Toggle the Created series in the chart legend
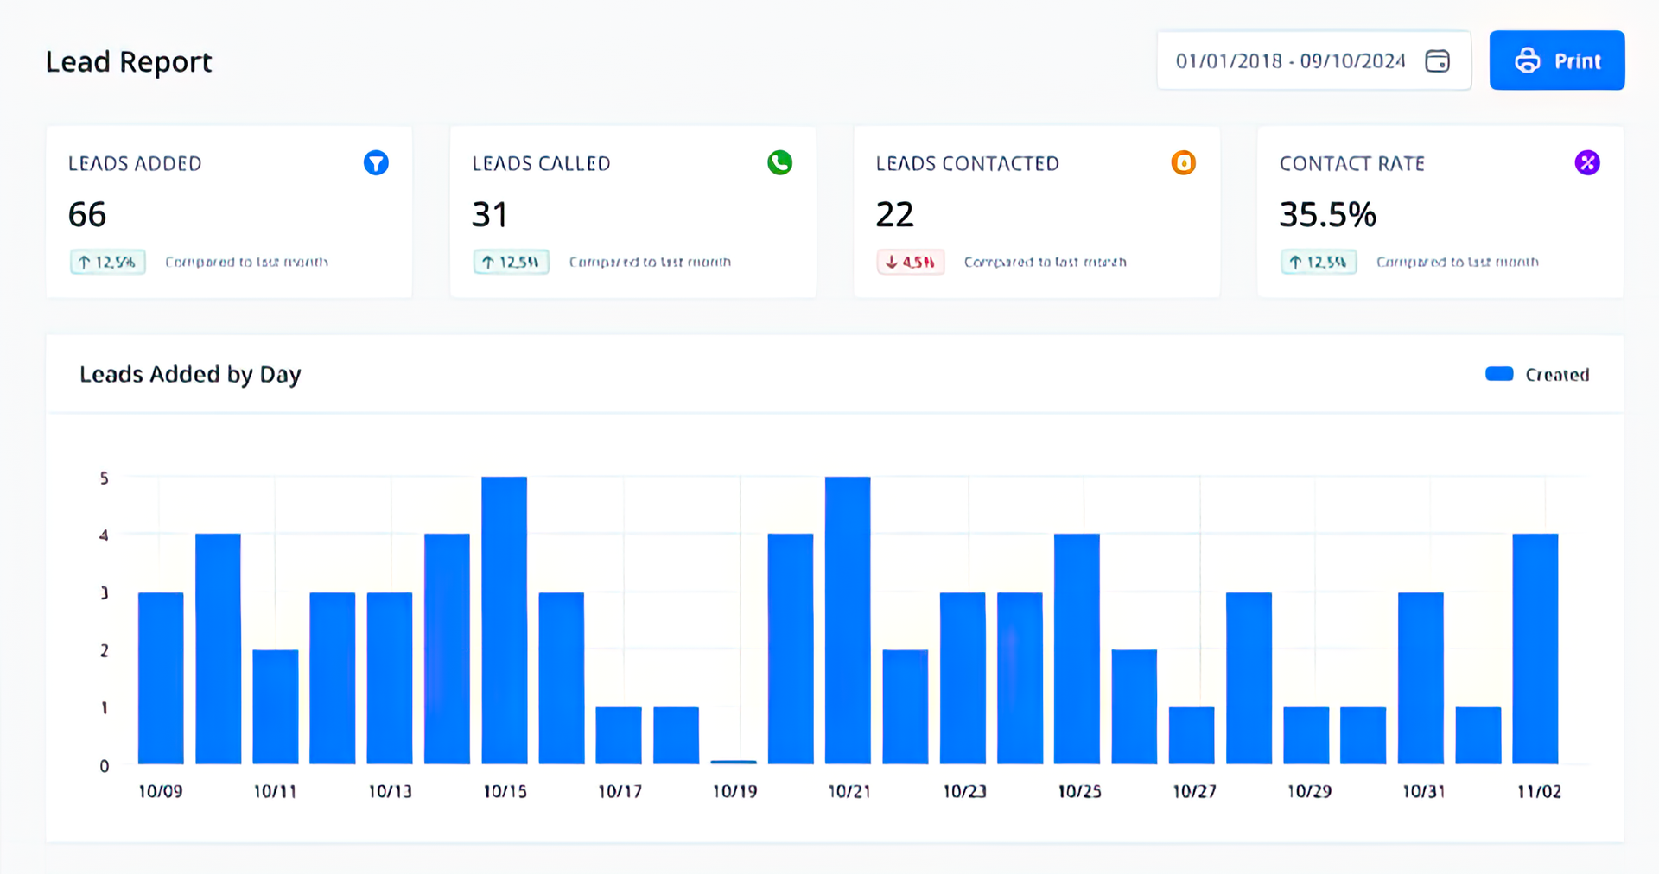1659x874 pixels. (x=1539, y=373)
